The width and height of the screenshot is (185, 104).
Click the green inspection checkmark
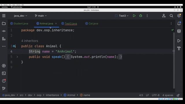point(172,30)
